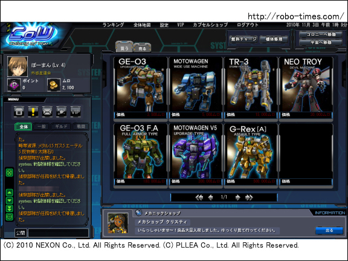Select the ギルド chat tab
The image size is (348, 261).
pos(61,127)
